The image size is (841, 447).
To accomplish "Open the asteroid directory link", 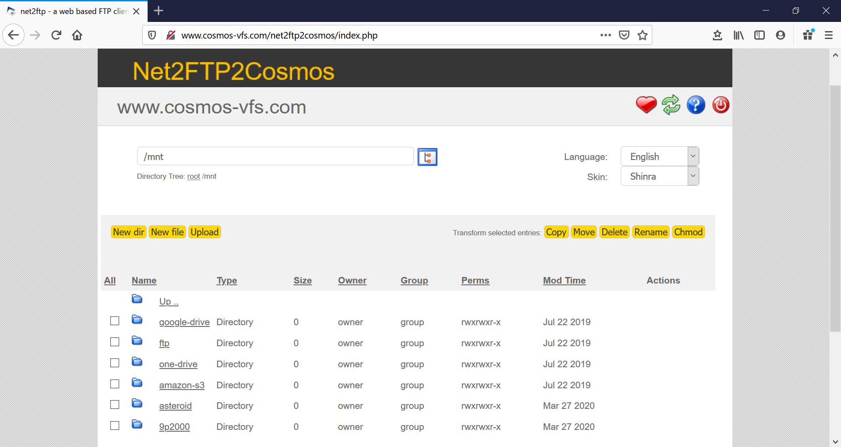I will (175, 406).
